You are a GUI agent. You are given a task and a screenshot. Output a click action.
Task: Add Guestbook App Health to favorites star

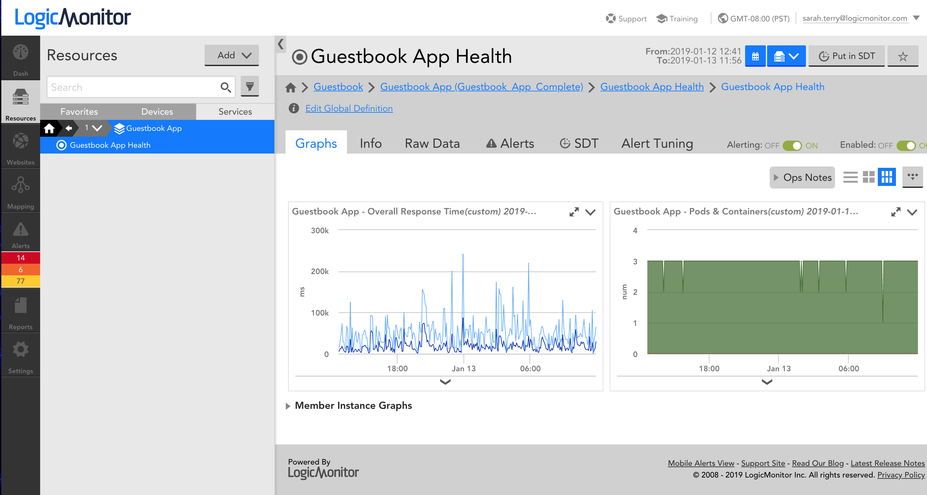click(x=902, y=56)
